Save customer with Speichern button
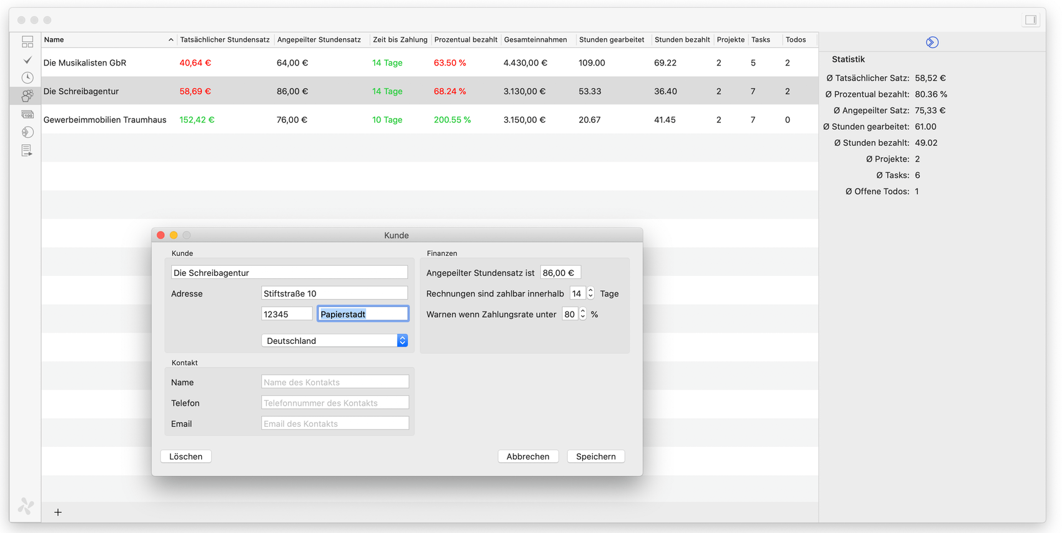 point(596,456)
